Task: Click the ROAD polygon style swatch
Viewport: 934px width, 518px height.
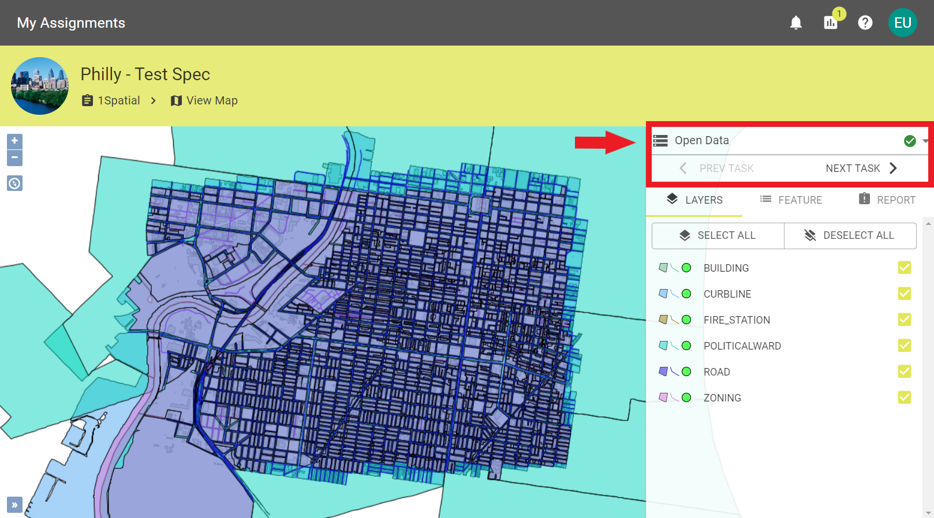Action: [663, 371]
